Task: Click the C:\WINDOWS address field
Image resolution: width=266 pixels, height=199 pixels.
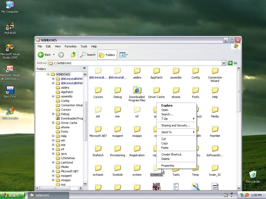Action: pyautogui.click(x=135, y=63)
